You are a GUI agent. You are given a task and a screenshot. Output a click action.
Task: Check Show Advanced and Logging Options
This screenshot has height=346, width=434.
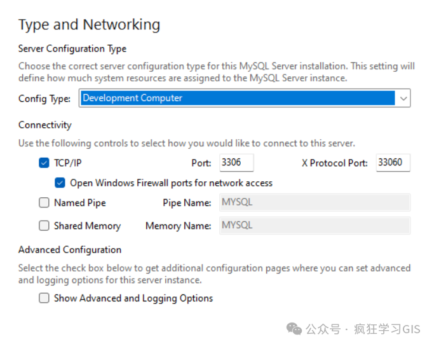44,298
